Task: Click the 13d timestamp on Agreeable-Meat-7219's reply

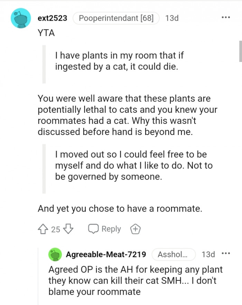Action: [208, 254]
